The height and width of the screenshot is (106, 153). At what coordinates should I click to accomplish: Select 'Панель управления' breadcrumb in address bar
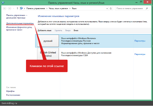click(34, 8)
